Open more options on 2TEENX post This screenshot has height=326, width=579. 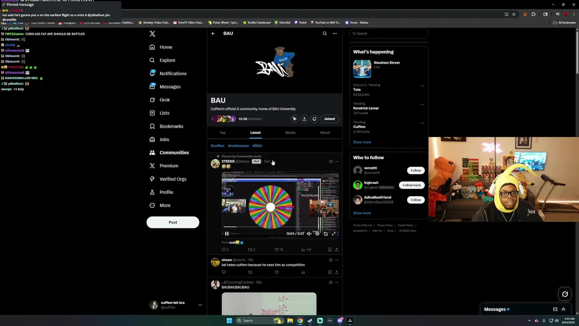pyautogui.click(x=337, y=162)
